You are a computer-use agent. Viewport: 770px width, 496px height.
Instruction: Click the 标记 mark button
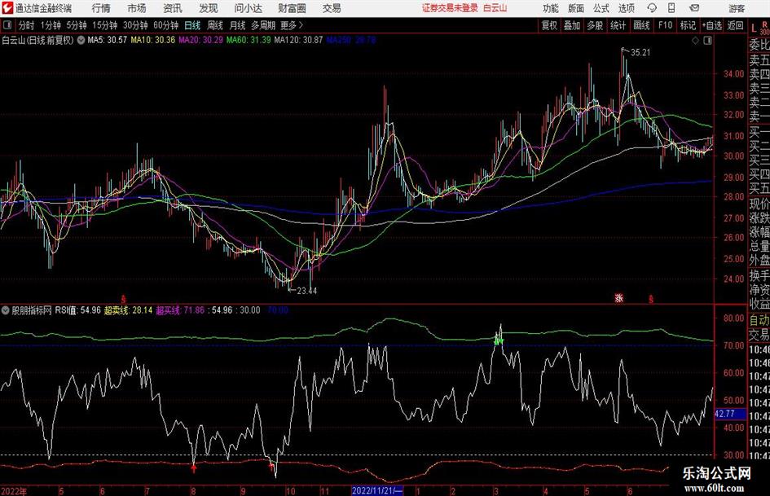[x=688, y=25]
